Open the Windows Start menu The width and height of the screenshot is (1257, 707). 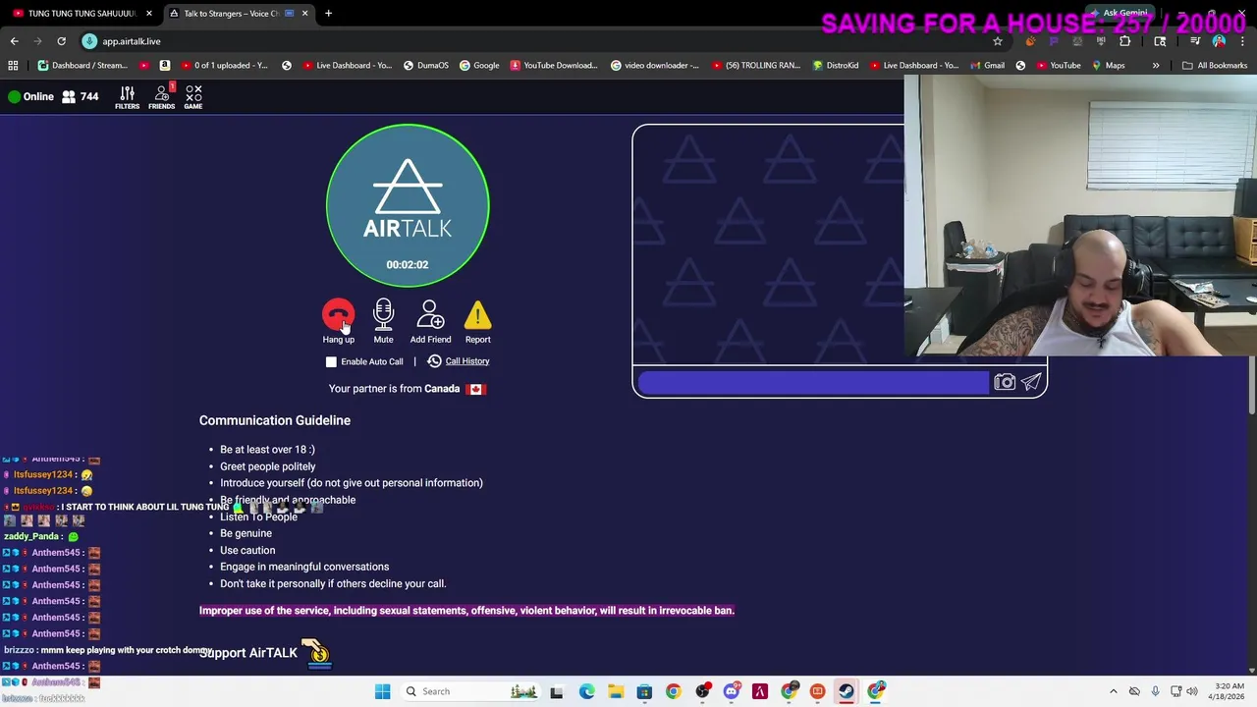click(382, 691)
